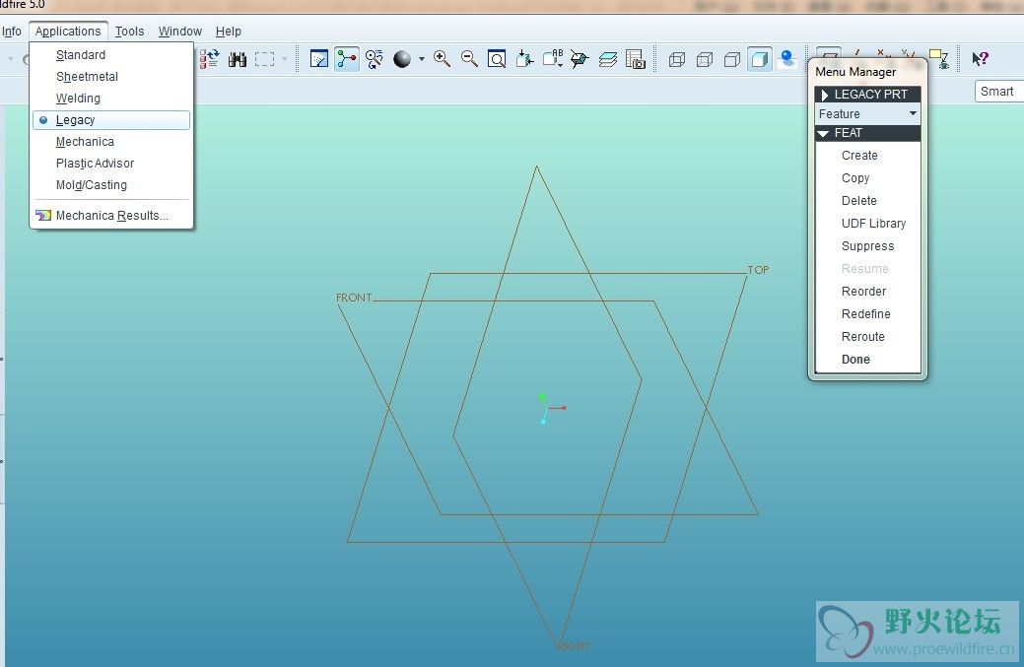
Task: Toggle annotation display icon with eye
Action: 939,58
